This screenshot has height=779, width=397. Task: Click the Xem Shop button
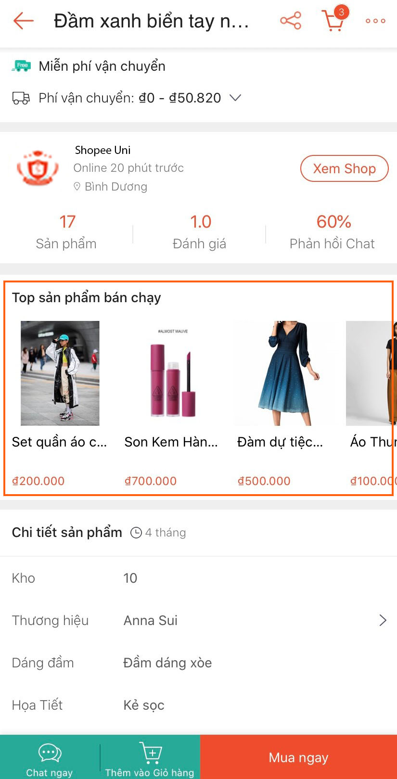[x=344, y=168]
